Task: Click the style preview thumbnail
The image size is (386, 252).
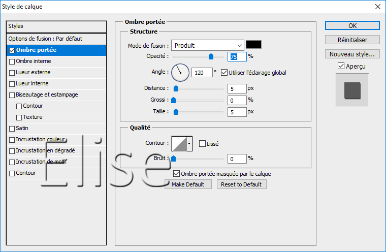Action: pos(351,90)
